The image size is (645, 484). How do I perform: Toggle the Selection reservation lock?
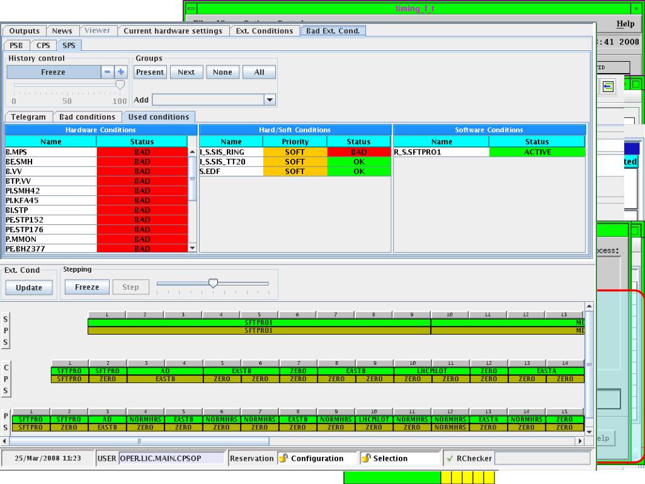(366, 458)
